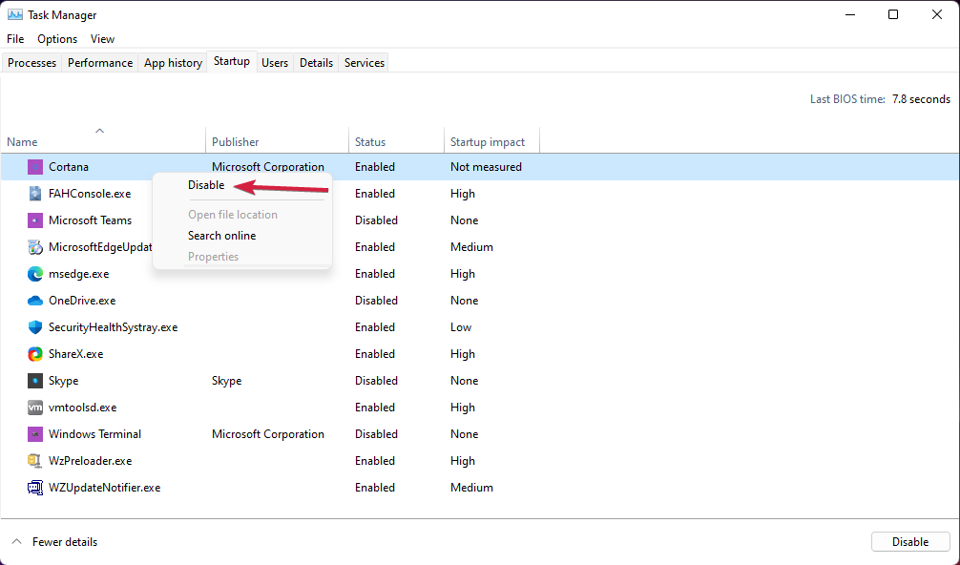Click the FAHConsole.exe icon

click(35, 194)
